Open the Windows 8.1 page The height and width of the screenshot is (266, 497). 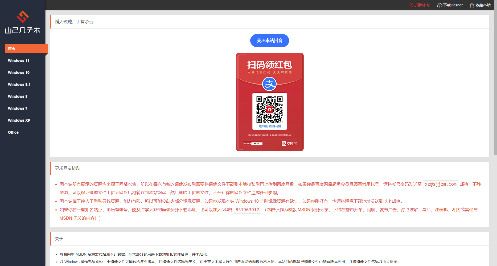[x=19, y=84]
